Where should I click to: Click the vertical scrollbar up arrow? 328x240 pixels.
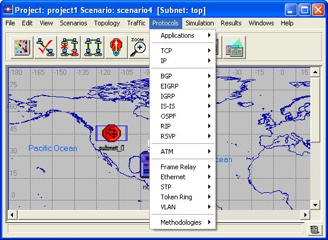point(315,73)
